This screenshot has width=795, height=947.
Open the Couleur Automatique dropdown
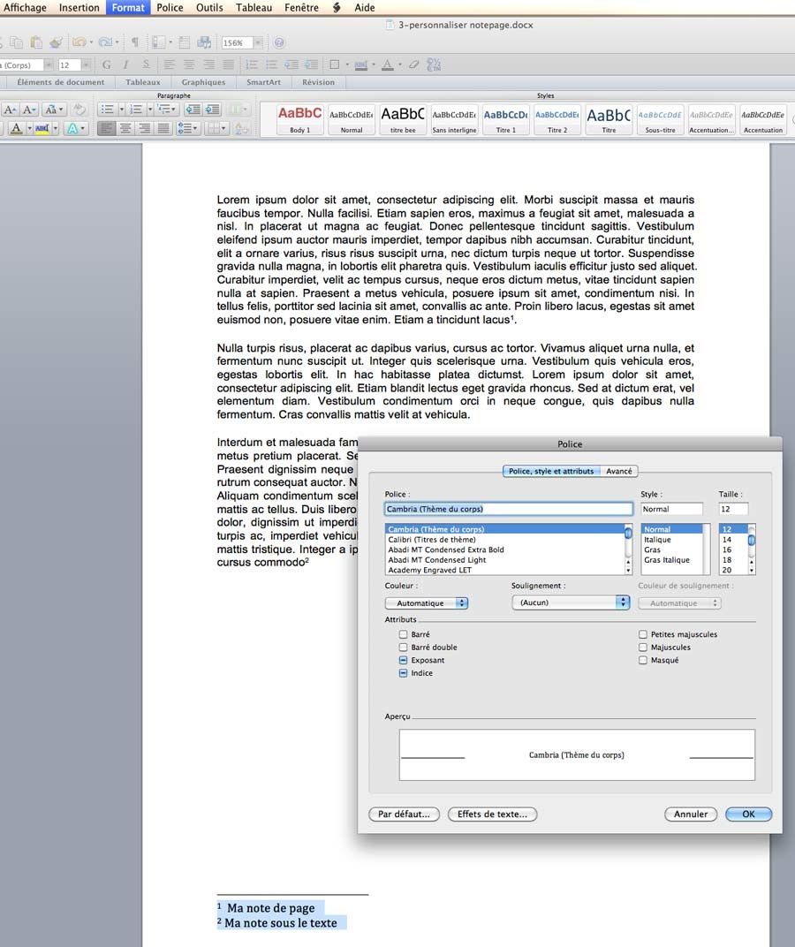[x=427, y=602]
